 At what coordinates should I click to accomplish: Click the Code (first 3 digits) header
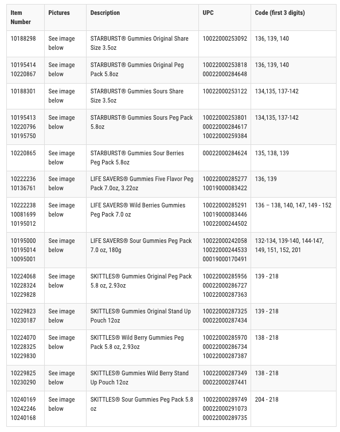point(280,13)
